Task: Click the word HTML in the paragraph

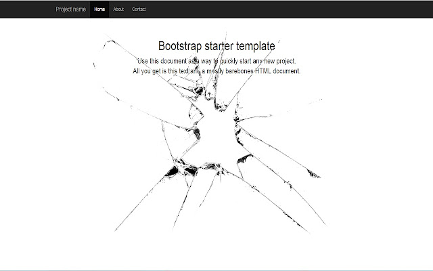Action: [x=263, y=71]
